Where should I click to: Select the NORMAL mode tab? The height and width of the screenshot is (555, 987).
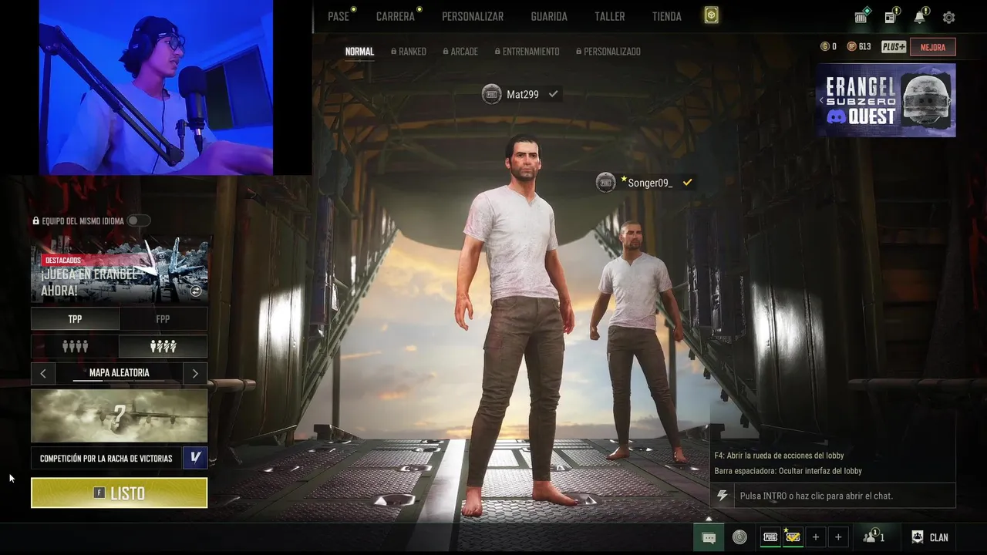(359, 52)
